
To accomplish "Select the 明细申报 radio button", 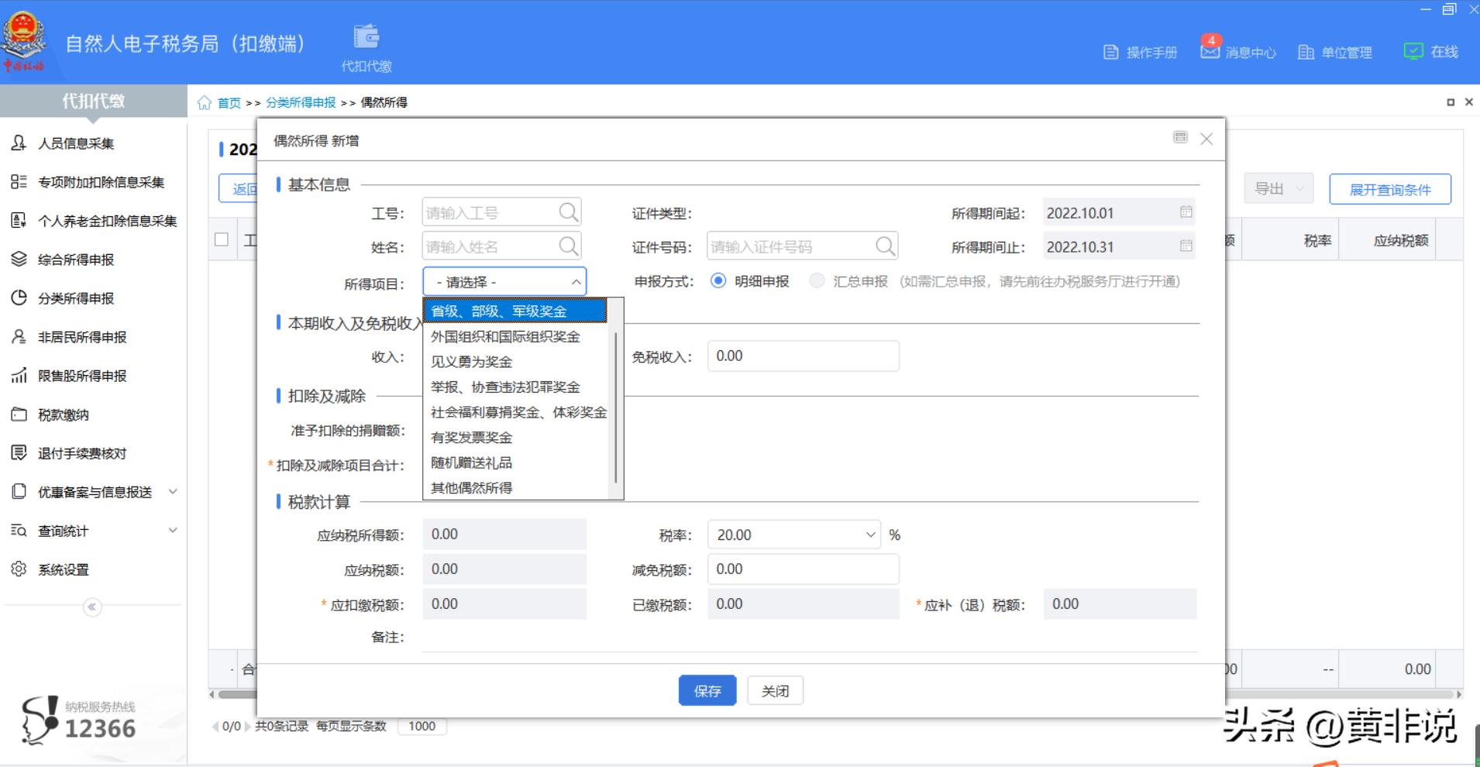I will point(718,281).
